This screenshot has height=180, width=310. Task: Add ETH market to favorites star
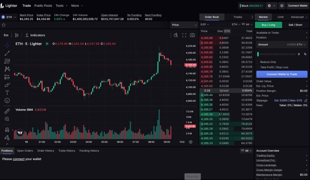coord(4,25)
